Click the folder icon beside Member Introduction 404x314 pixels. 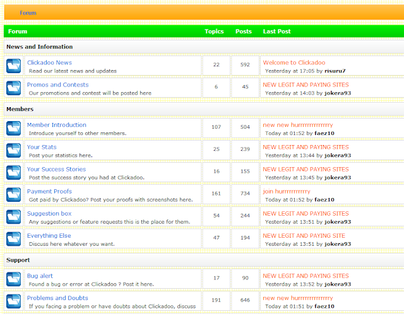coord(14,128)
